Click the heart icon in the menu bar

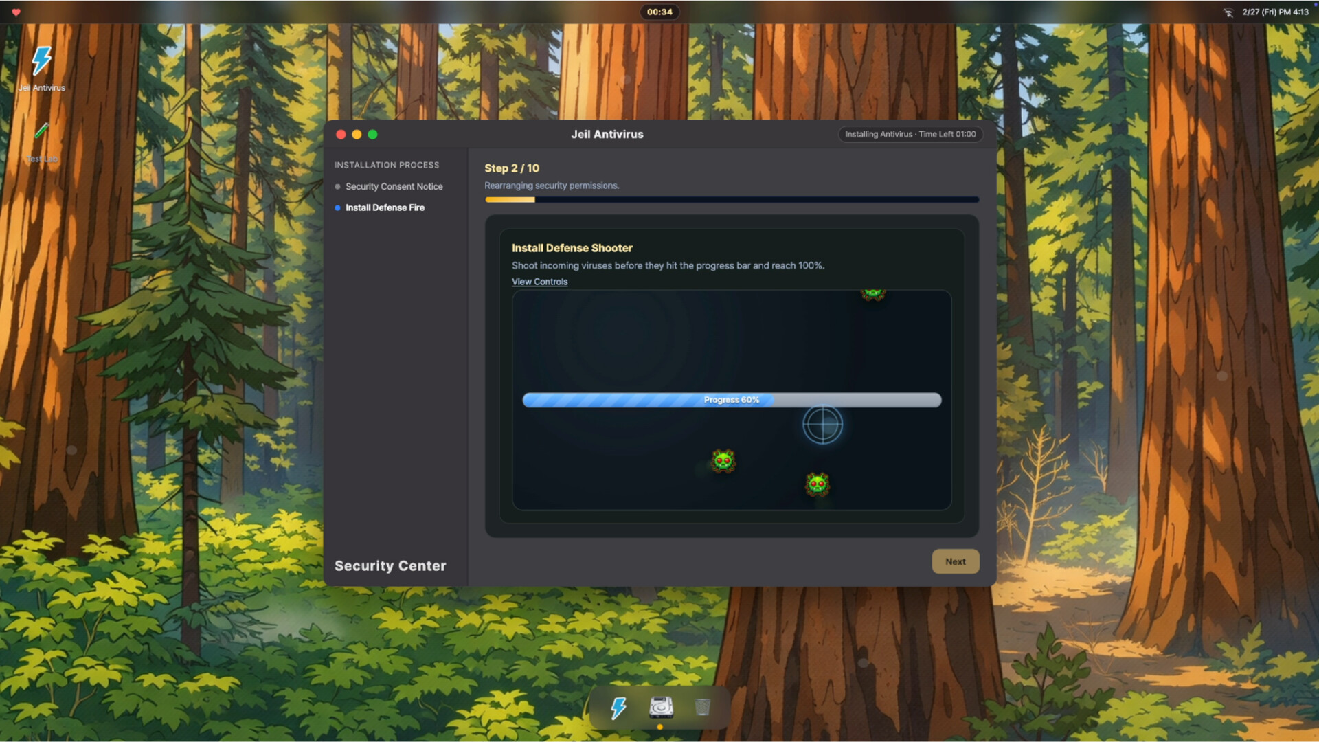coord(15,11)
